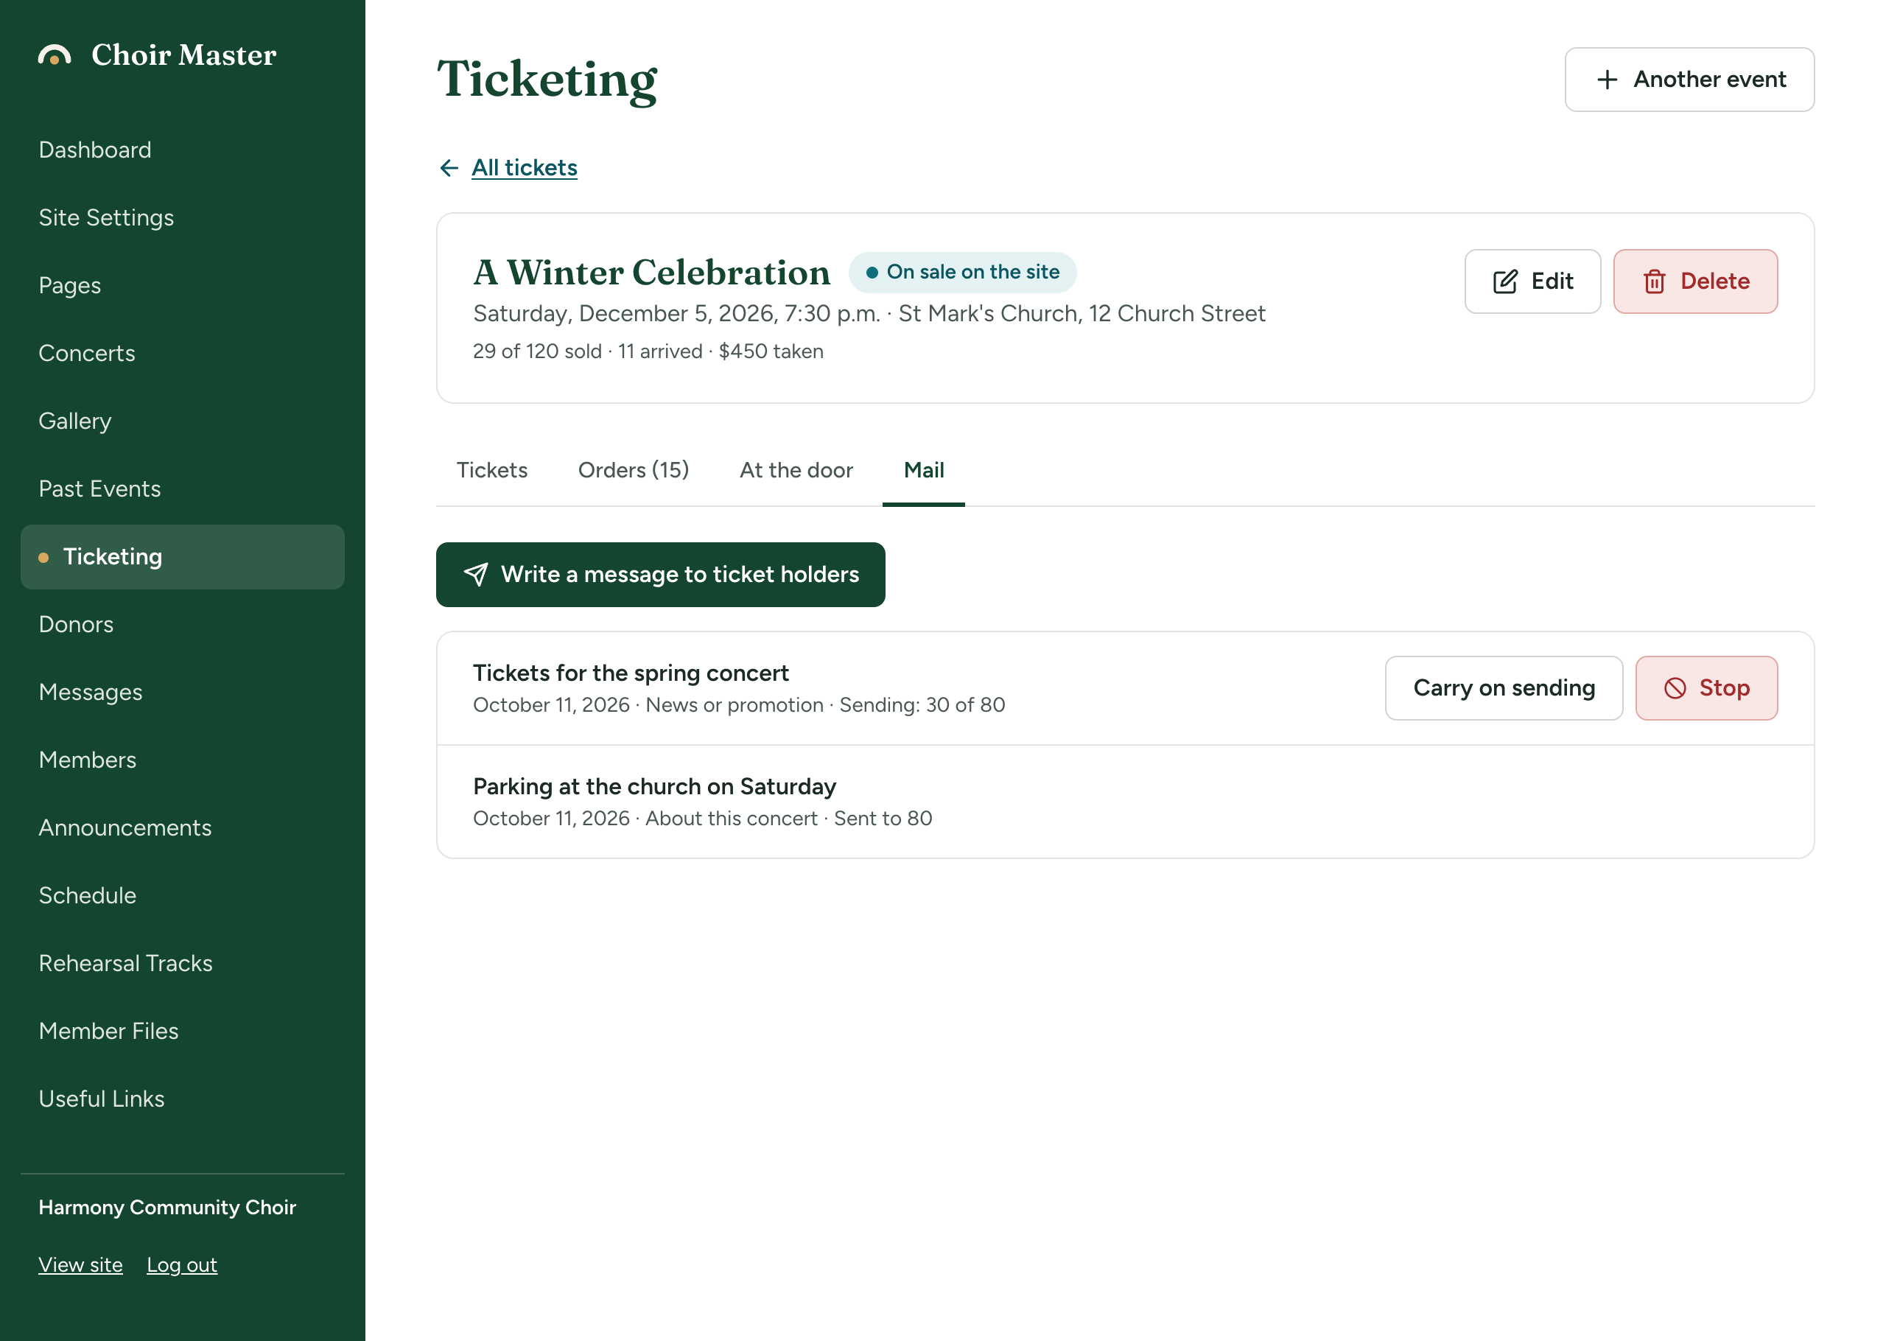This screenshot has width=1886, height=1341.
Task: Go to Rehearsal Tracks in the sidebar
Action: tap(183, 964)
